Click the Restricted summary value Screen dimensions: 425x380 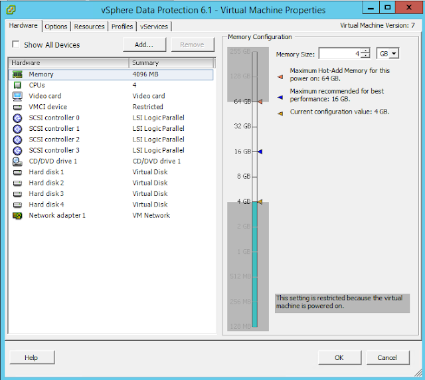click(x=148, y=107)
